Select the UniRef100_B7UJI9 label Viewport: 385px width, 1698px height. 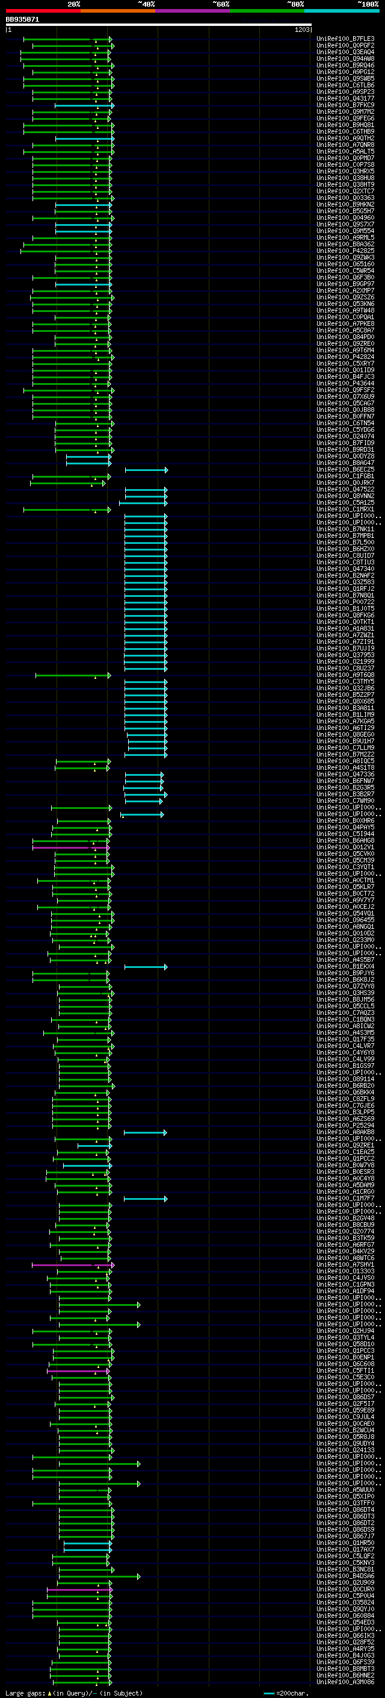coord(345,648)
